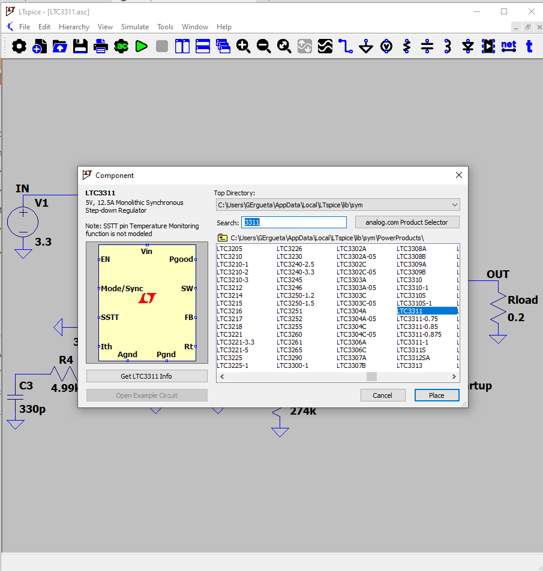Save the schematic with the floppy icon
Screen dimensions: 543x571
[80, 46]
